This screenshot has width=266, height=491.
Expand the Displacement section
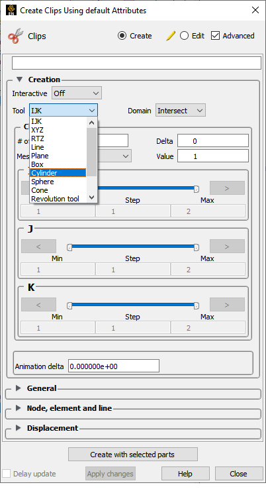19,428
